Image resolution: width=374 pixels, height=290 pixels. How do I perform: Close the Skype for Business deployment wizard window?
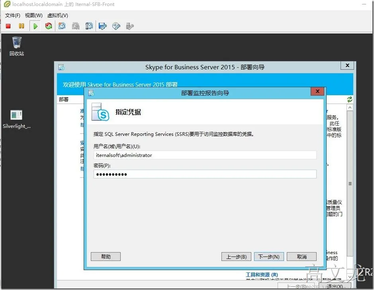(347, 65)
